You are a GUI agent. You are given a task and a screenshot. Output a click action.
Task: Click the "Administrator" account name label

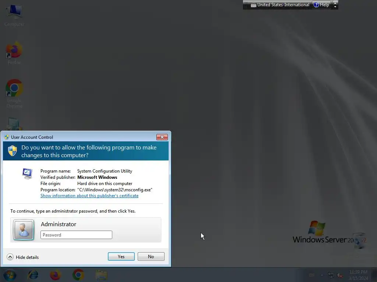click(59, 224)
